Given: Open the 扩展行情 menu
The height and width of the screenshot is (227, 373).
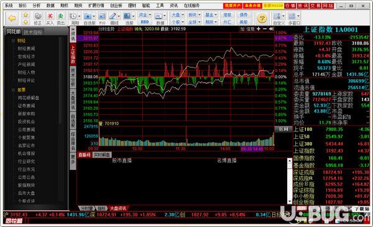Looking at the screenshot, I should pyautogui.click(x=96, y=5).
